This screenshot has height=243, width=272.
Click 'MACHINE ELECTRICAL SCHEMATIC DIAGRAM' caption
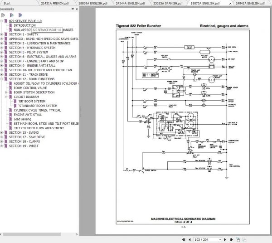pos(183,219)
